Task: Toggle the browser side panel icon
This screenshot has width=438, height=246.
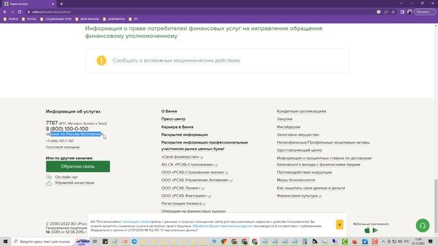Action: [x=402, y=12]
